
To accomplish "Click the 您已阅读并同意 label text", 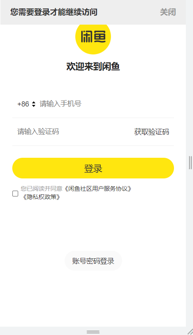I will click(42, 189).
